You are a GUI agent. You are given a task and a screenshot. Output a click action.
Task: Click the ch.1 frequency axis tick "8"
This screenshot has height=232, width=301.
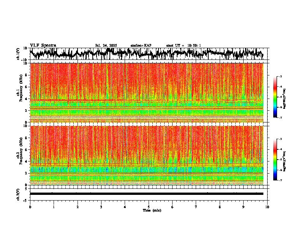[27, 75]
